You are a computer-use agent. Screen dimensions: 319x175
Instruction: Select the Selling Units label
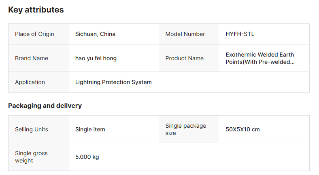coord(32,129)
